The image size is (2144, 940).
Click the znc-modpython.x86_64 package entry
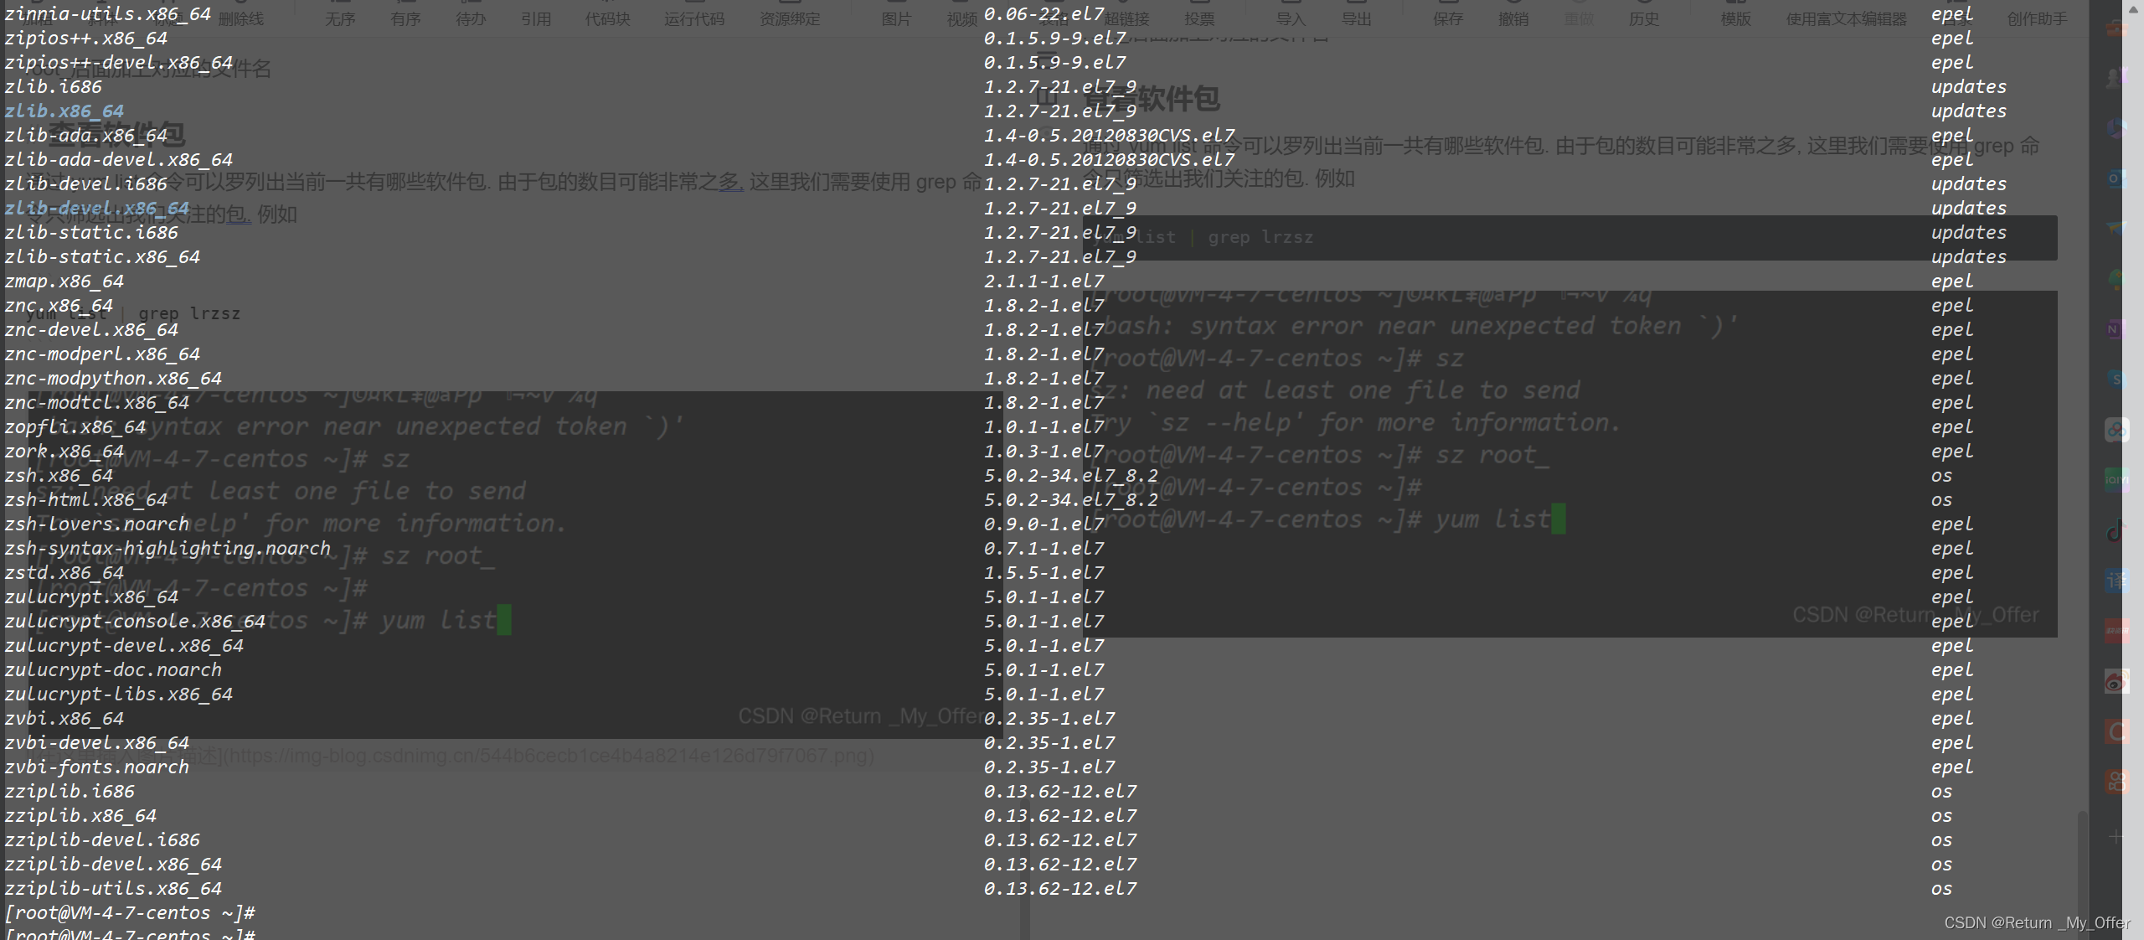coord(113,378)
